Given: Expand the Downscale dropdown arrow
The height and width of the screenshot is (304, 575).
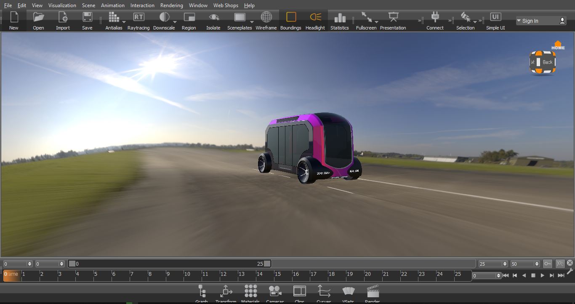Looking at the screenshot, I should pyautogui.click(x=175, y=22).
